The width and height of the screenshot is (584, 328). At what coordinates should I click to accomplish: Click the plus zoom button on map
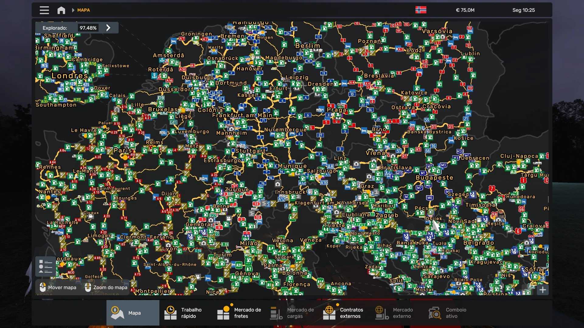click(543, 290)
